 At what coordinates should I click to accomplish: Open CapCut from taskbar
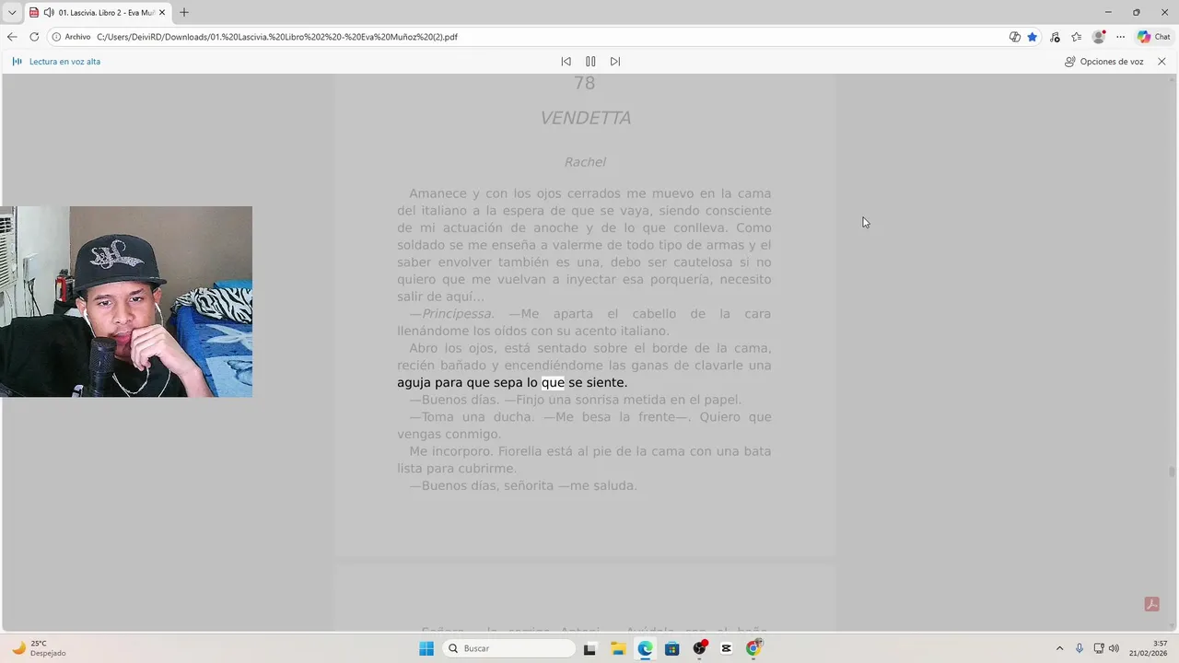(727, 648)
